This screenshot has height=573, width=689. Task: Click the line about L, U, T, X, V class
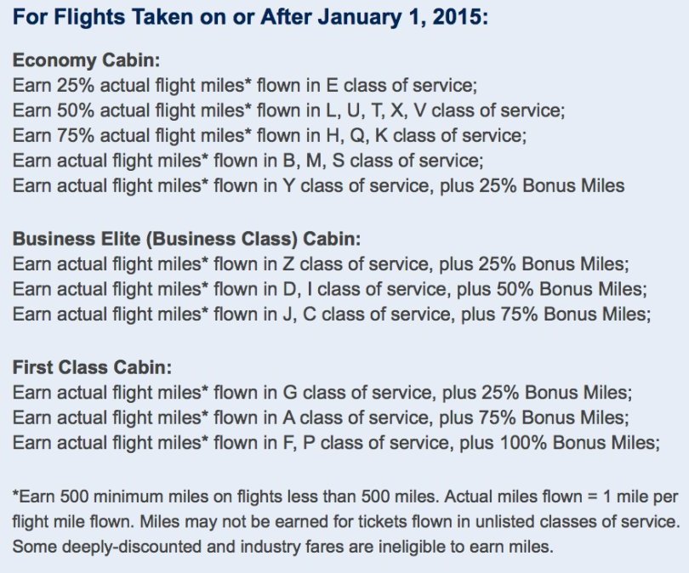coord(288,111)
